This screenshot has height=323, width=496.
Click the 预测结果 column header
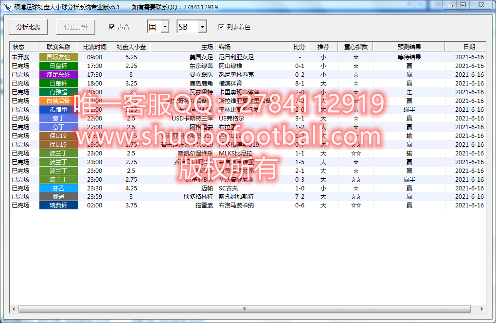409,46
